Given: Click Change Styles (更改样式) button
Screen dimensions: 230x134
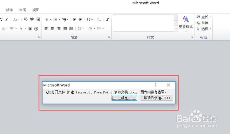Looking at the screenshot, I should pos(186,23).
